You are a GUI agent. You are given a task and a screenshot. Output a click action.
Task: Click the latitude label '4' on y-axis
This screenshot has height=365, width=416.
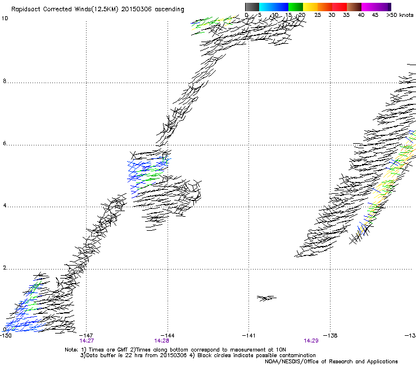[x=4, y=206]
